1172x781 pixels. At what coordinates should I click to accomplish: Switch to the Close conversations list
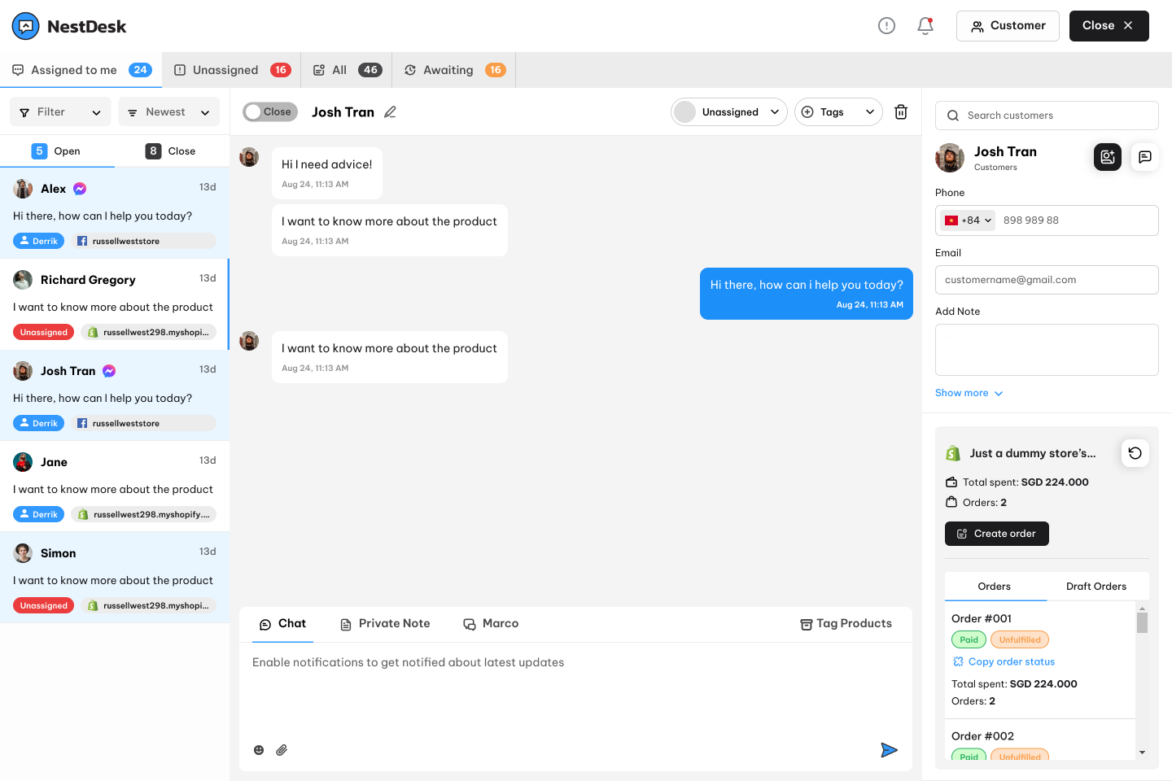pyautogui.click(x=172, y=151)
